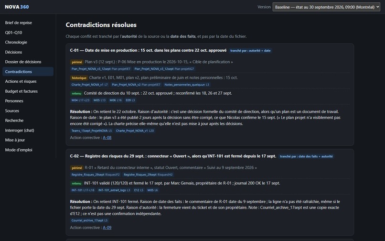This screenshot has width=385, height=241.
Task: Go to Mise à jour
Action: [x=28, y=140]
